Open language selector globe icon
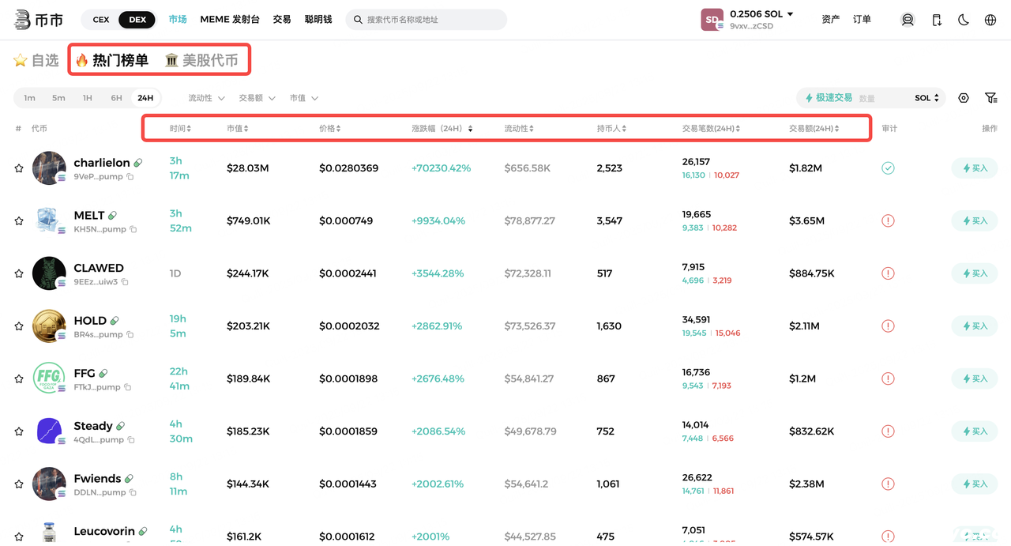The height and width of the screenshot is (546, 1011). coord(990,20)
